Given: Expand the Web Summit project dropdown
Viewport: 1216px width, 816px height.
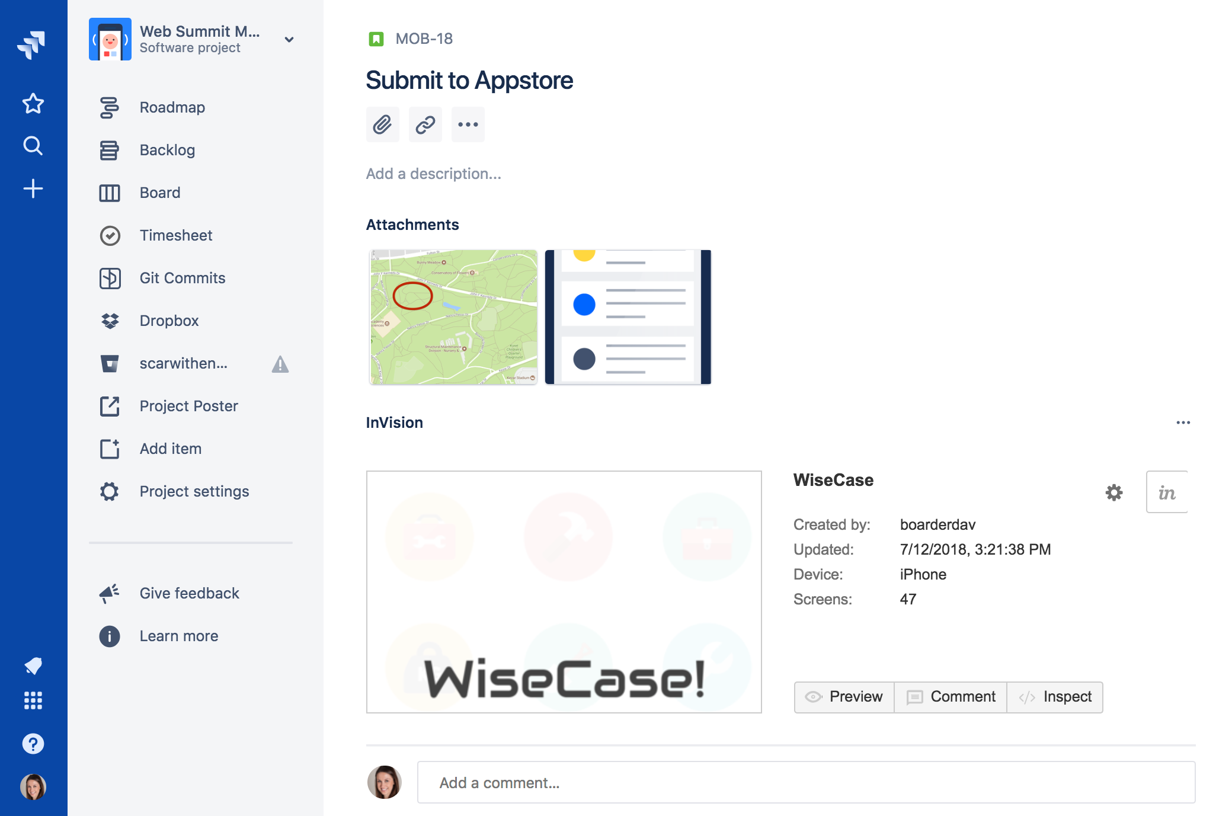Looking at the screenshot, I should tap(289, 40).
